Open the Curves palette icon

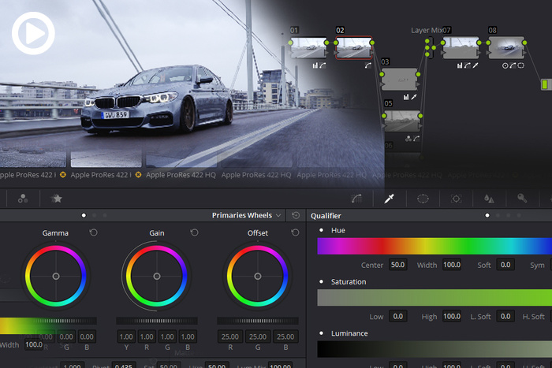[x=356, y=199]
